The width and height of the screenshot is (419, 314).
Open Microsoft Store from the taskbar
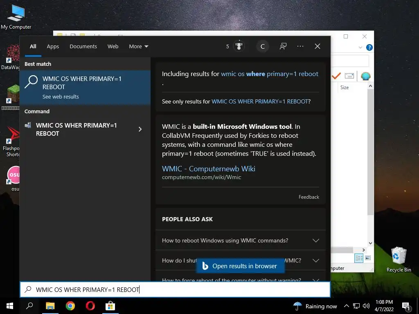click(110, 306)
